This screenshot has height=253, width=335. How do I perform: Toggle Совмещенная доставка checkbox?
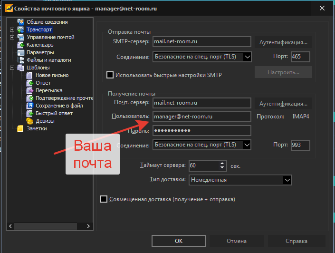(x=104, y=199)
